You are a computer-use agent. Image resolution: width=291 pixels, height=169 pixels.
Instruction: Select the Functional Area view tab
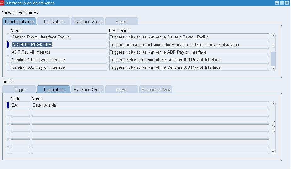click(19, 21)
